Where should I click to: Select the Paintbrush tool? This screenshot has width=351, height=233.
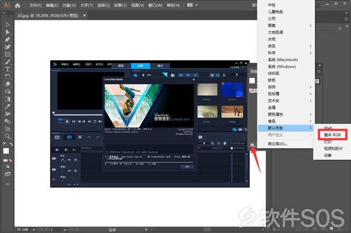pos(8,62)
